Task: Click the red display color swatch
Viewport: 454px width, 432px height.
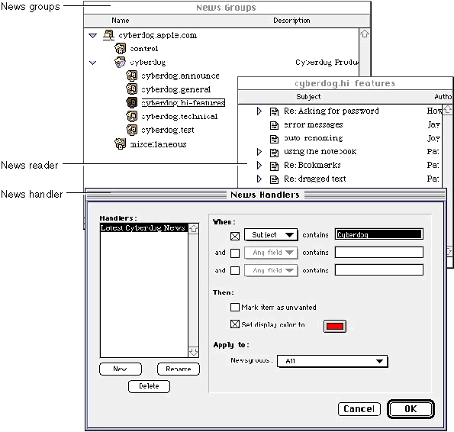Action: point(335,327)
